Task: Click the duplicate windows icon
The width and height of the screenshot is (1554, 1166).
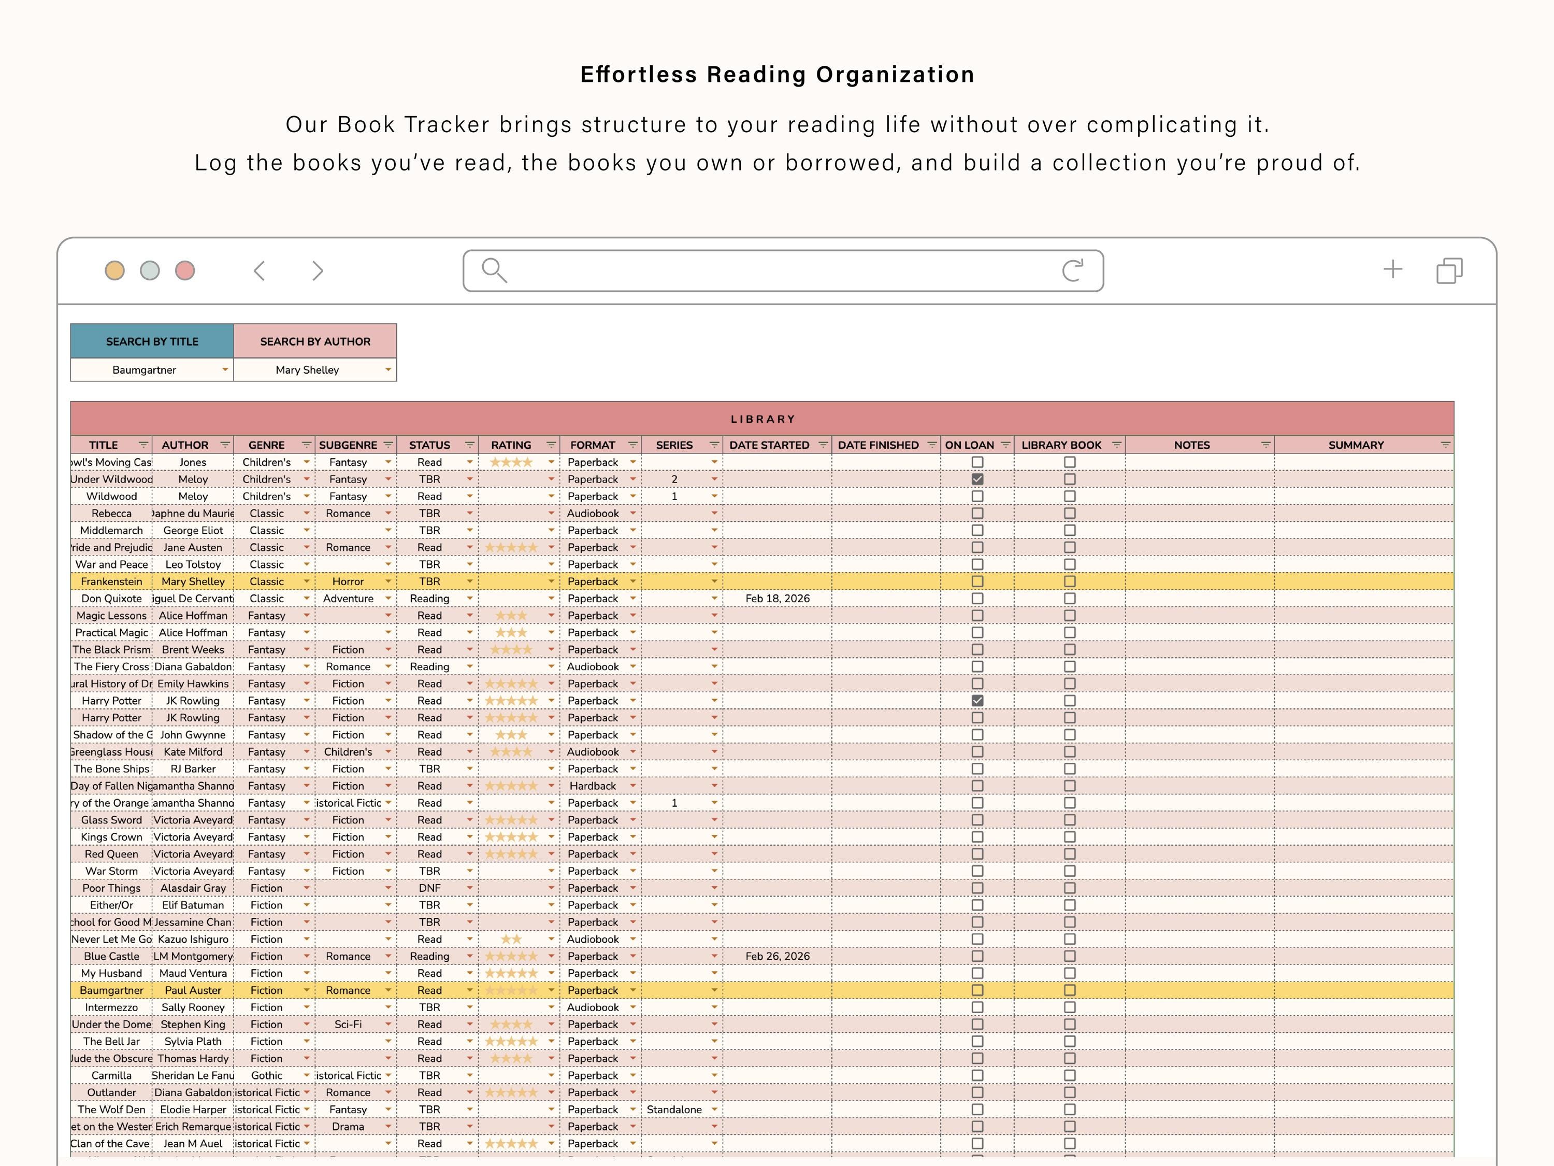Action: coord(1449,271)
